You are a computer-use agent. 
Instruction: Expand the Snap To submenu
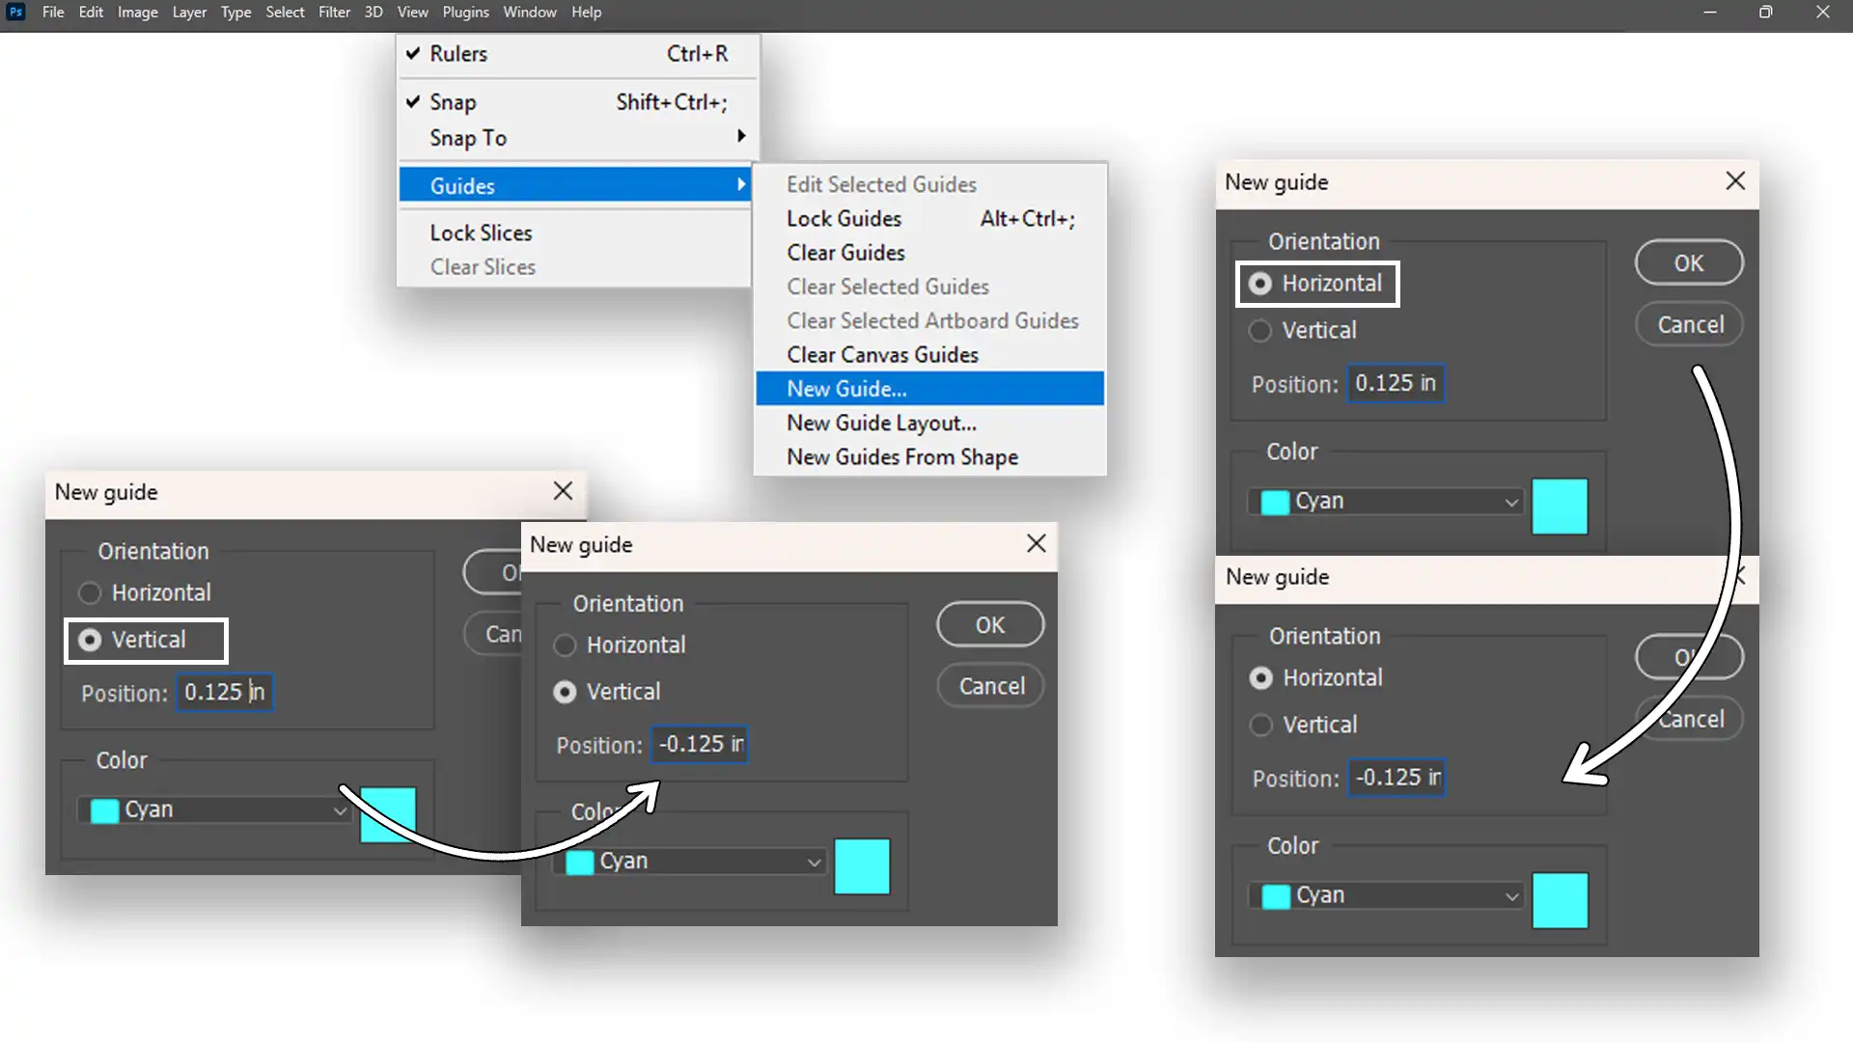(577, 138)
